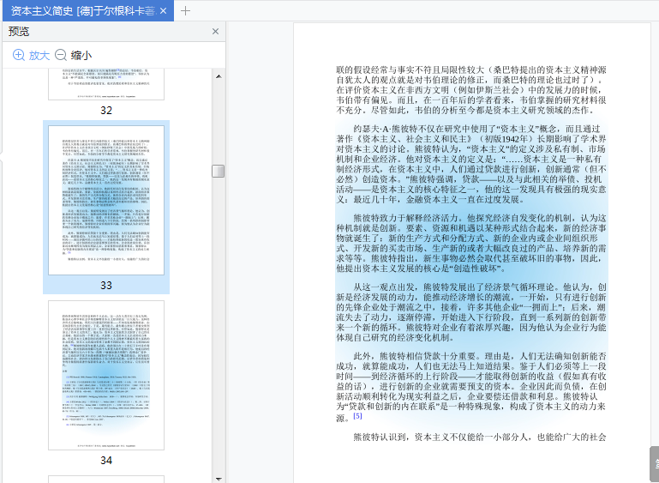Click the 放大 magnifier plus icon
The height and width of the screenshot is (483, 659).
click(19, 55)
